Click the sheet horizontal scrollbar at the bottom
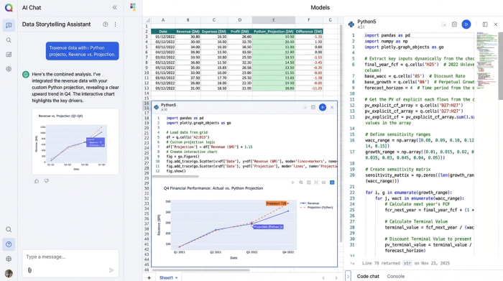503x281 pixels. tap(200, 270)
